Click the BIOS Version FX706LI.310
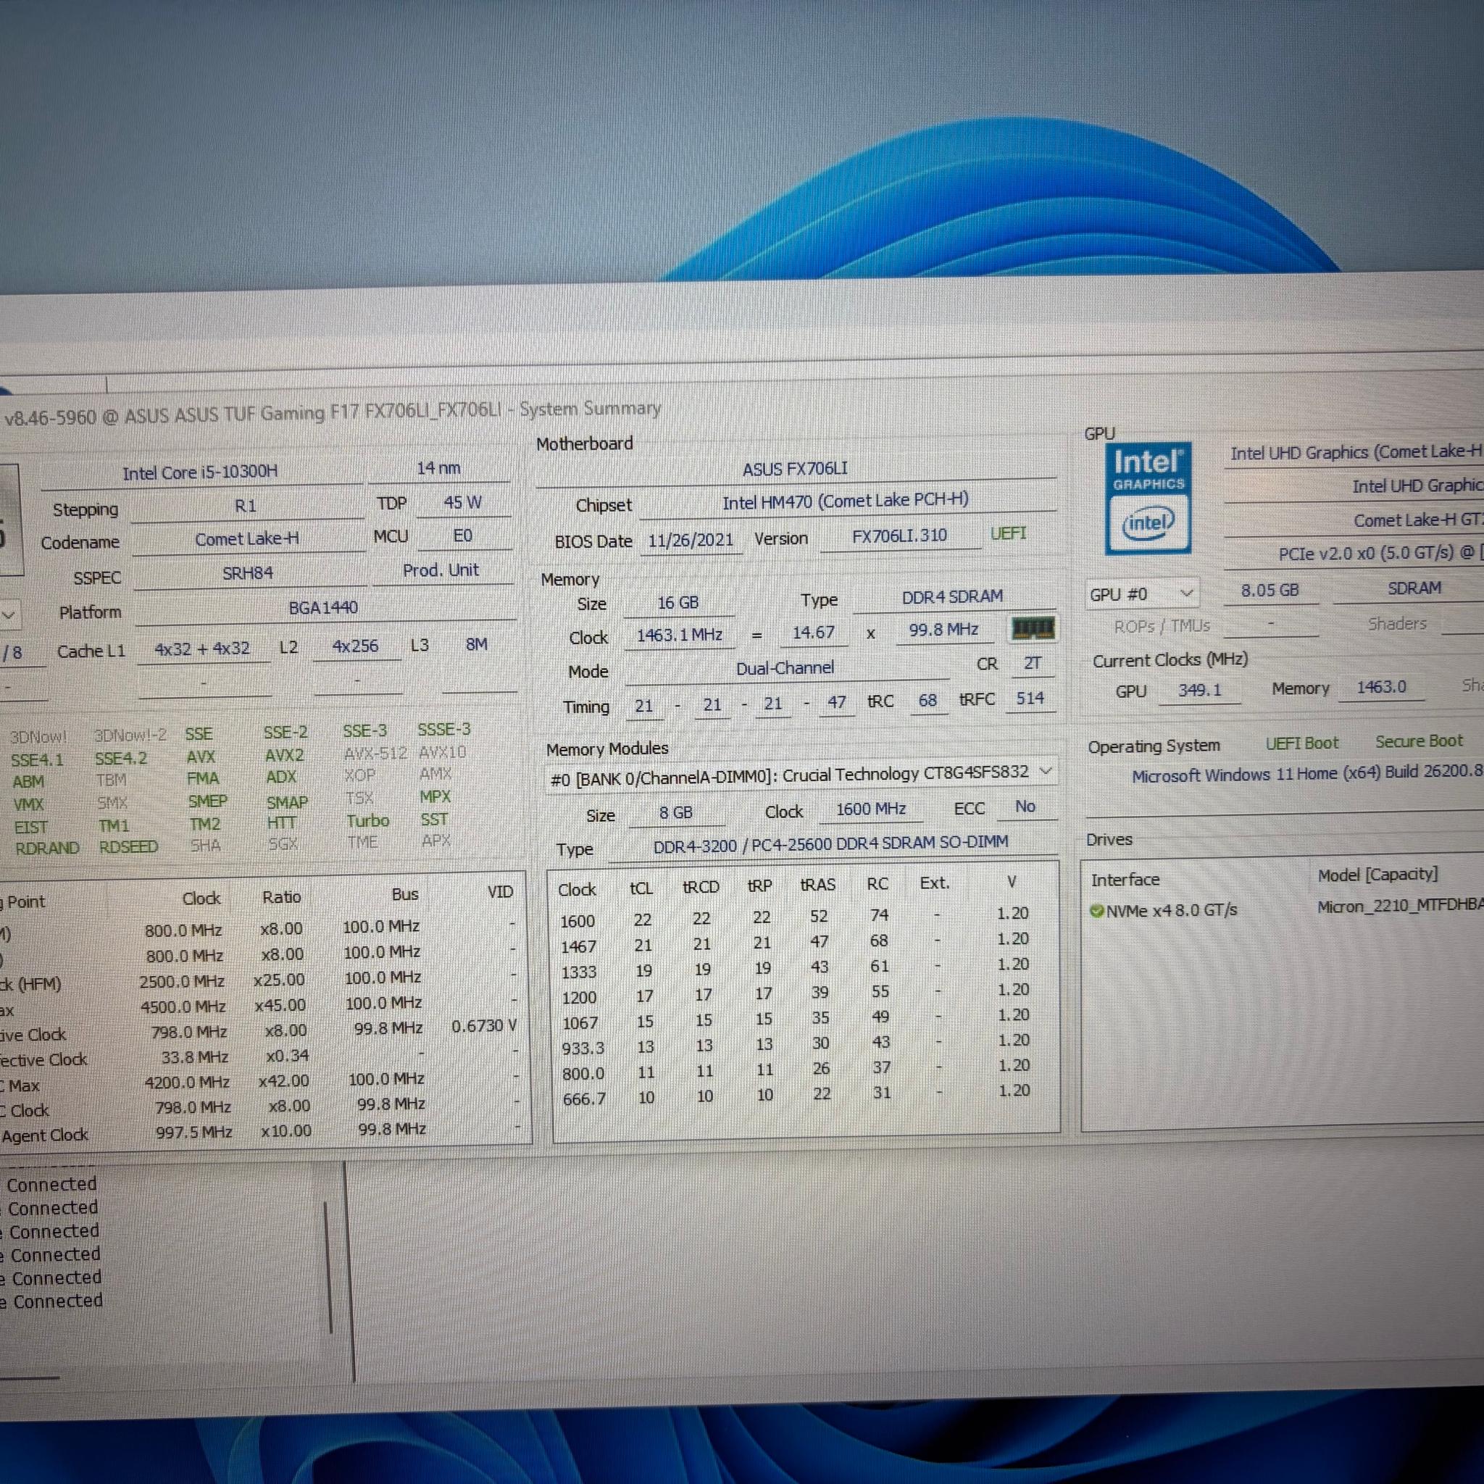Image resolution: width=1484 pixels, height=1484 pixels. 899,536
